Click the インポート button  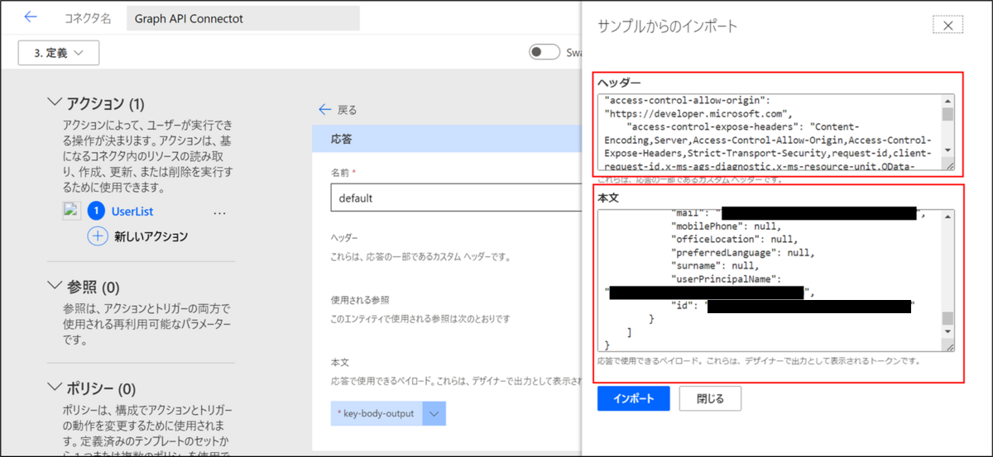[x=633, y=398]
